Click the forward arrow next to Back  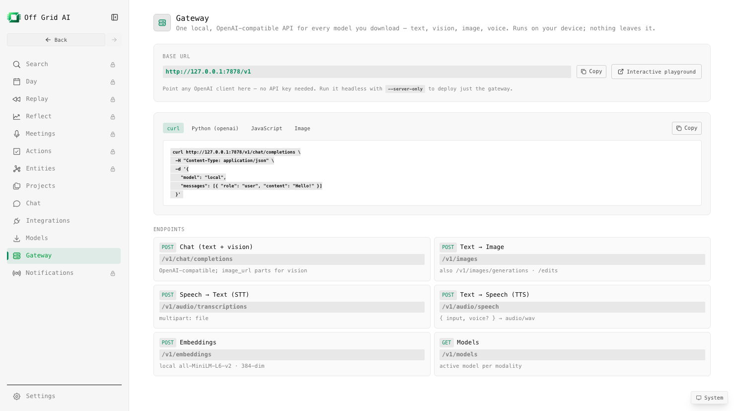pyautogui.click(x=114, y=40)
